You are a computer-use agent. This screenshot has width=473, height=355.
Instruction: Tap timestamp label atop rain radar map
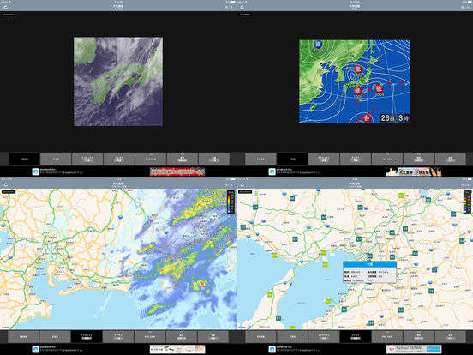[x=9, y=192]
